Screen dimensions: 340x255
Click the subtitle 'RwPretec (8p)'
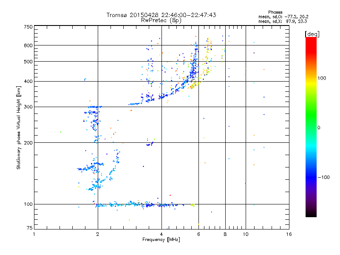(161, 20)
